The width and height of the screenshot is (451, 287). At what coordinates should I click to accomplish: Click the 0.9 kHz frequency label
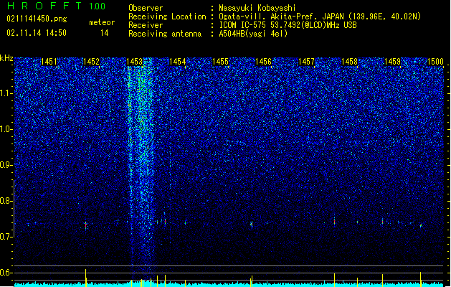click(6, 165)
